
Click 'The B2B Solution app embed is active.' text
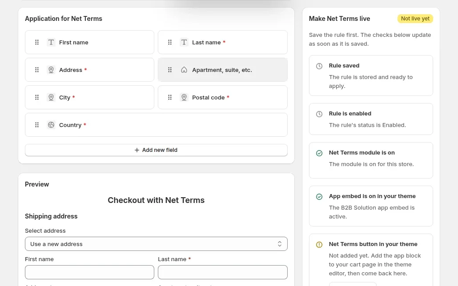pyautogui.click(x=372, y=212)
